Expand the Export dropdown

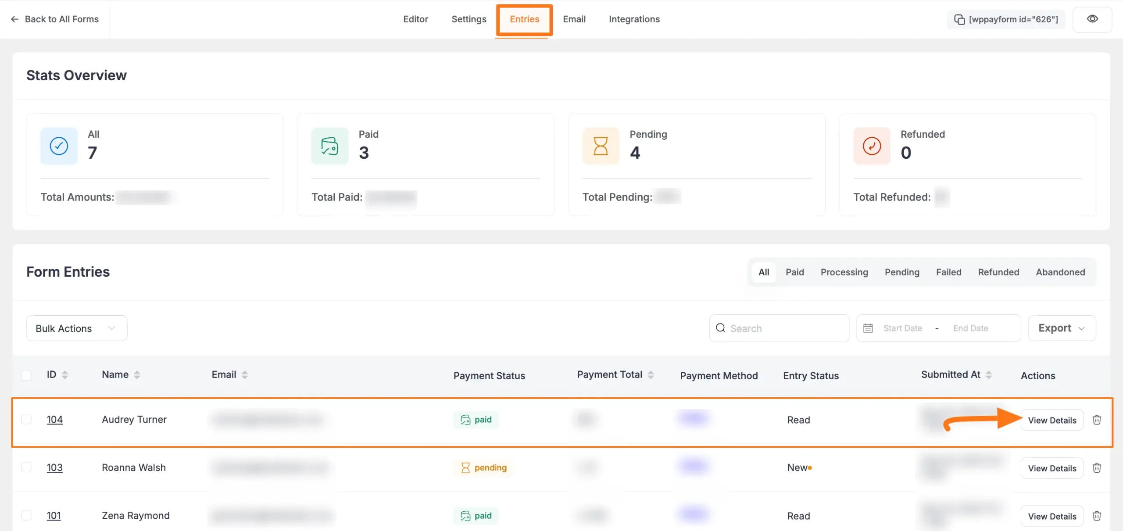(1061, 328)
